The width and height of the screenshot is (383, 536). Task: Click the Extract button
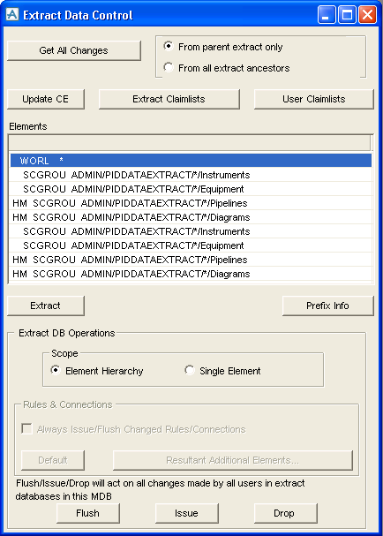coord(45,306)
